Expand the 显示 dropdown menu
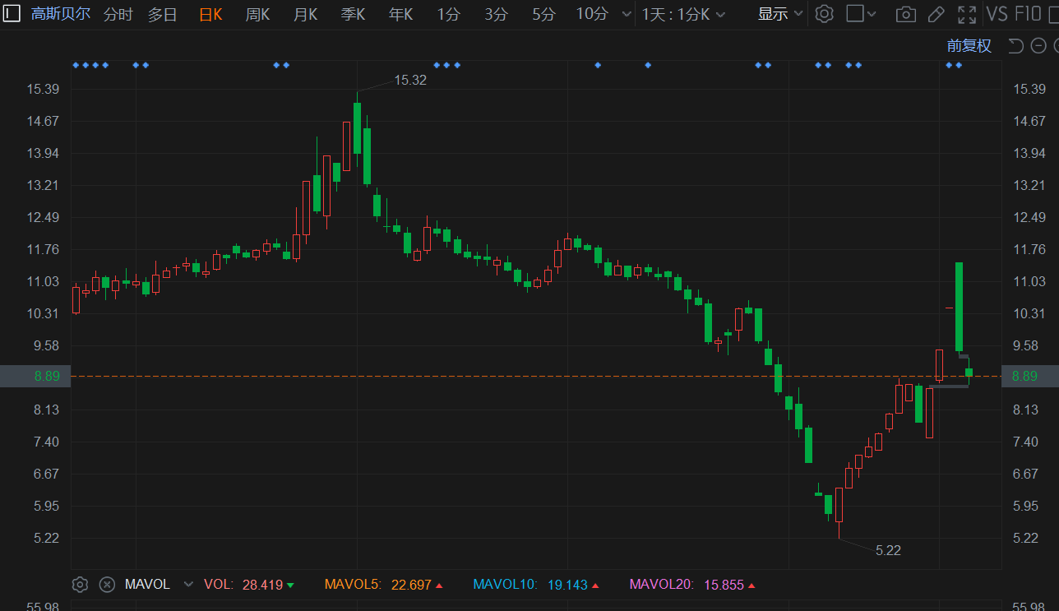This screenshot has height=611, width=1059. click(x=779, y=14)
